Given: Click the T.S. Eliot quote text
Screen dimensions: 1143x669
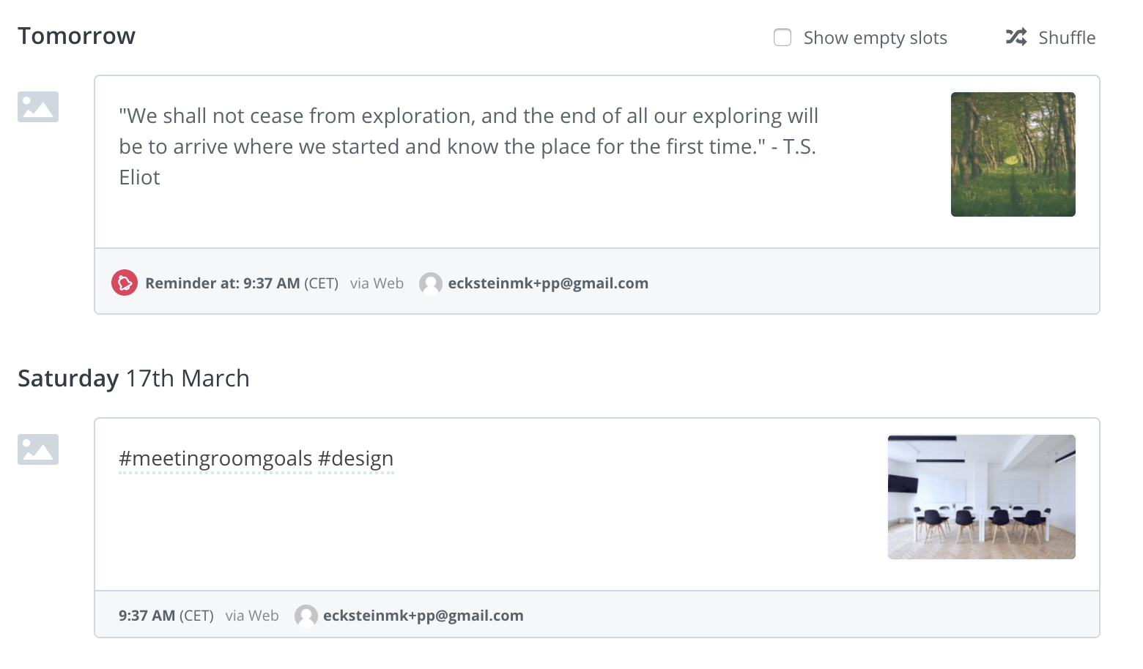Looking at the screenshot, I should pyautogui.click(x=468, y=146).
